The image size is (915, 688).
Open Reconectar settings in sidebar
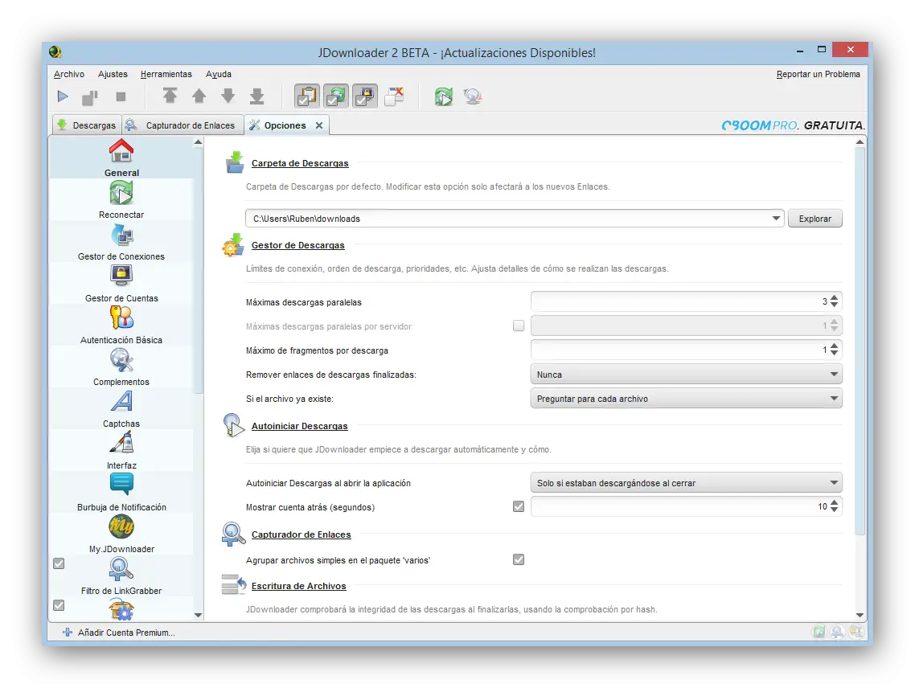pos(121,199)
